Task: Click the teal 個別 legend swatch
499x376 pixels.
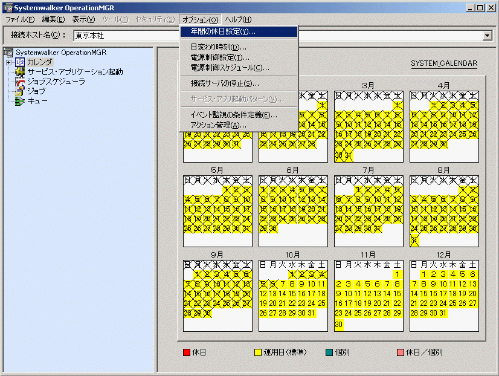Action: point(329,352)
